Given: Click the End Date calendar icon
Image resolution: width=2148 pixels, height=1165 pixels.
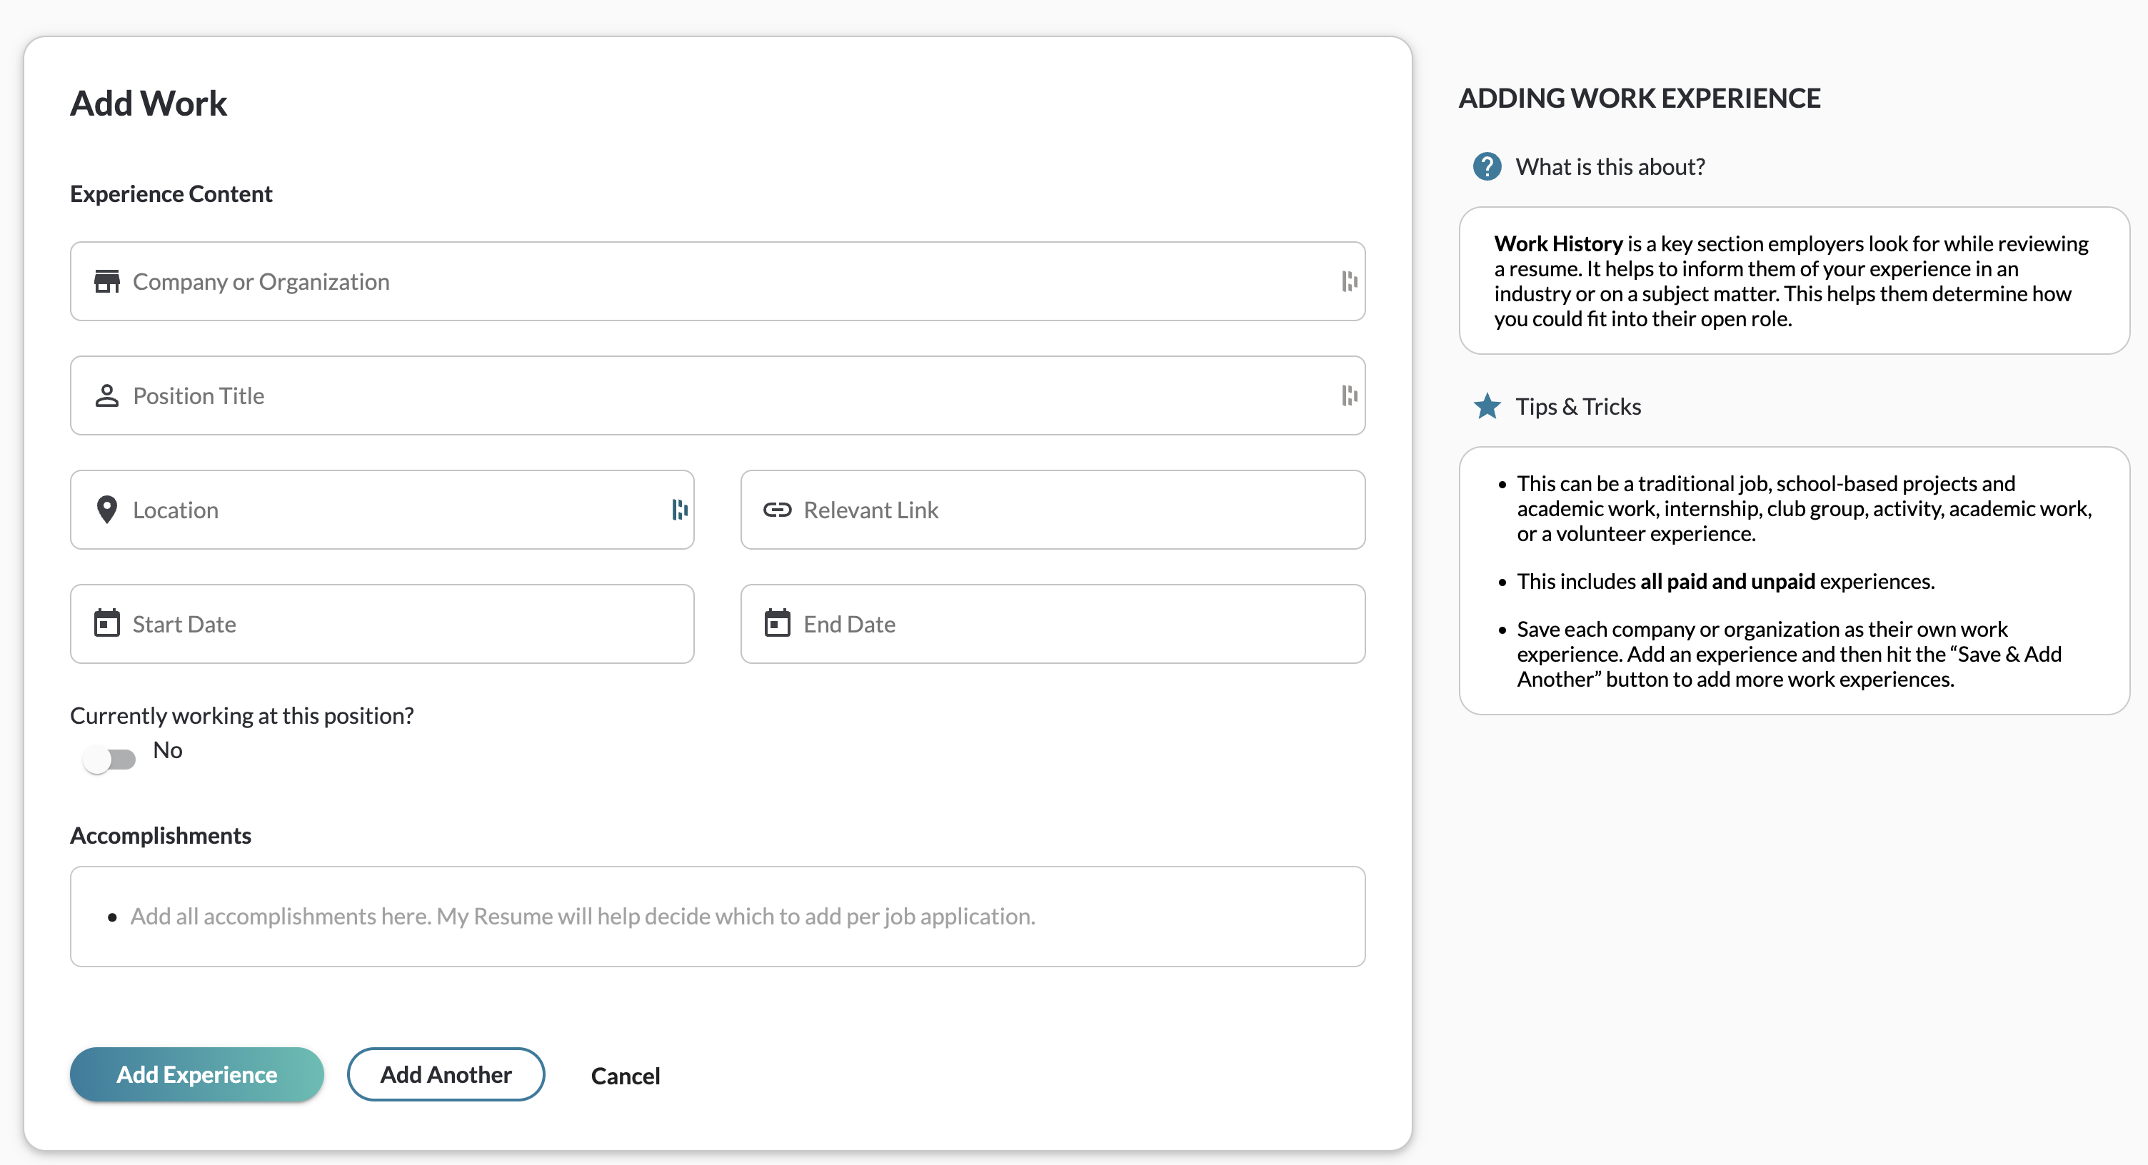Looking at the screenshot, I should click(x=776, y=623).
